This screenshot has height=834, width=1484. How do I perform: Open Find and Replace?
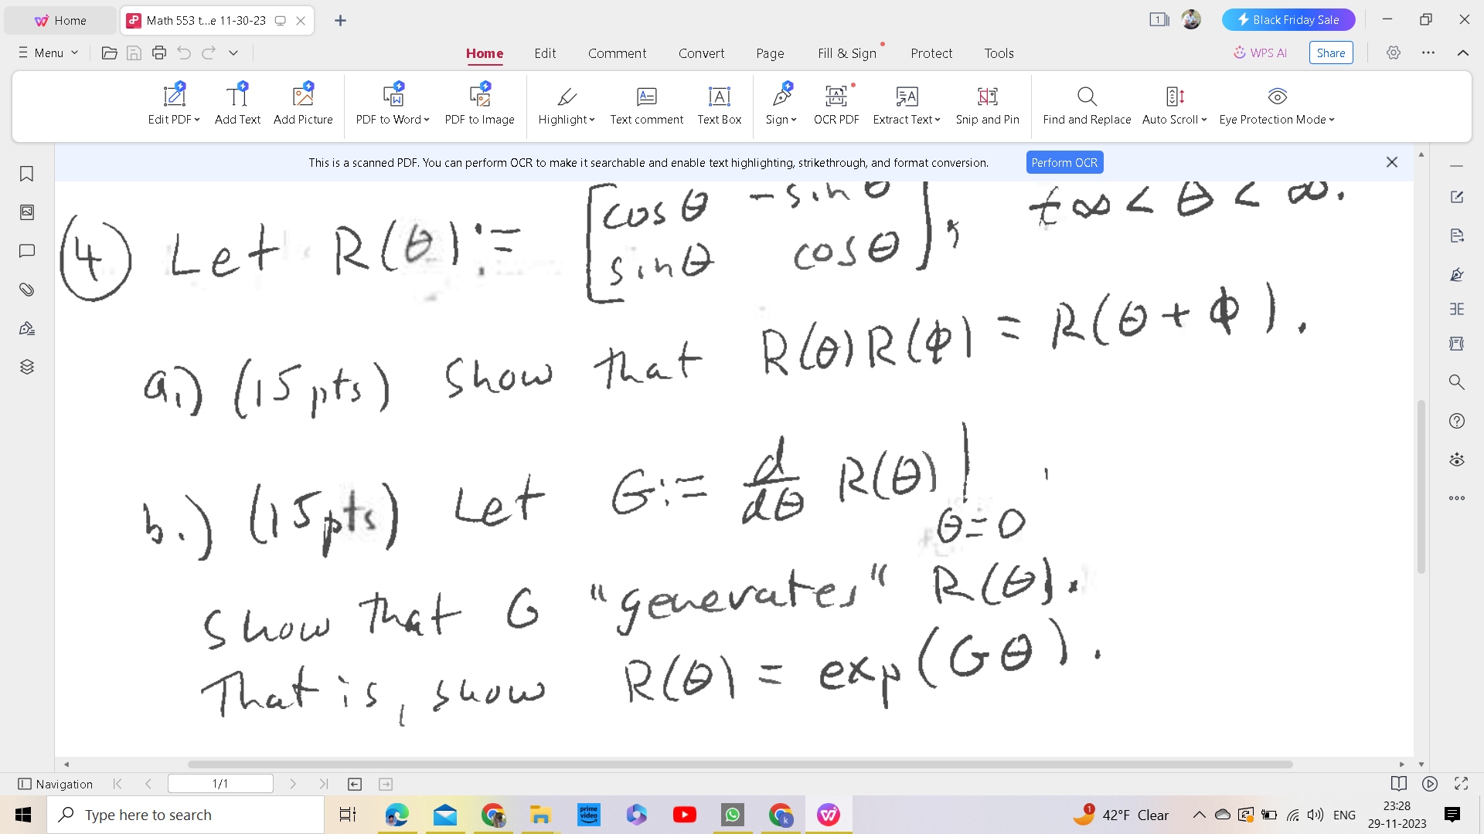1086,104
